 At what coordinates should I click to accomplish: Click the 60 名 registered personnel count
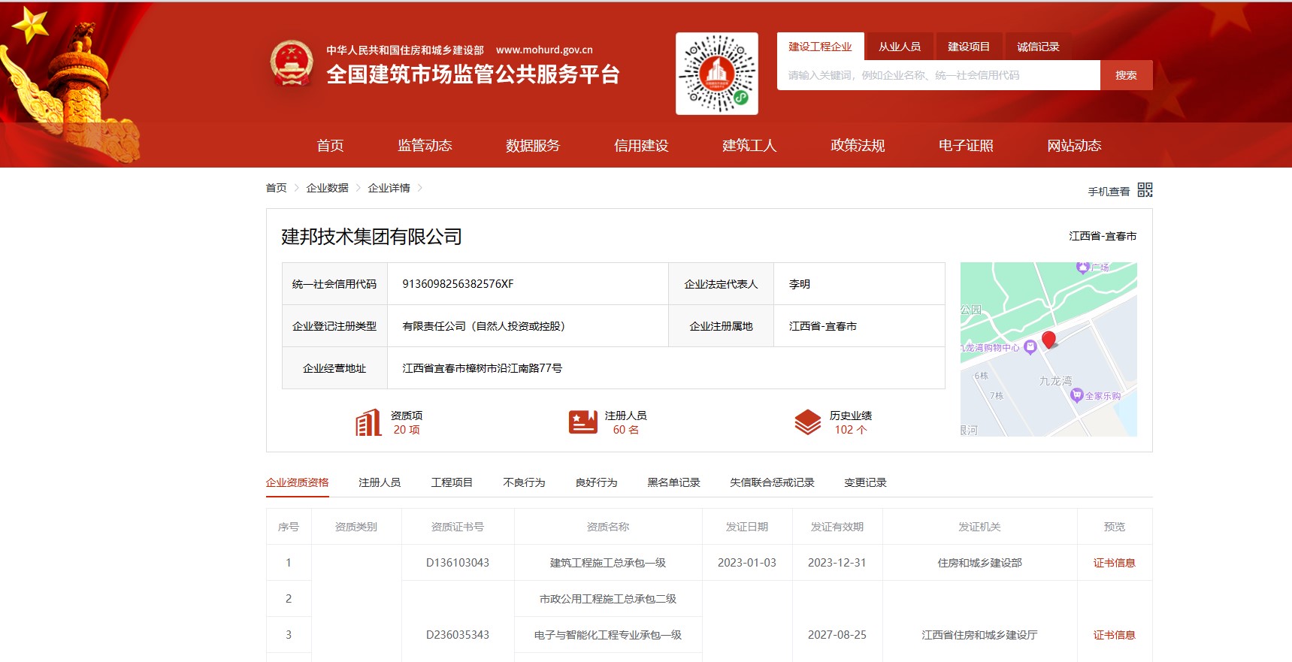(625, 430)
